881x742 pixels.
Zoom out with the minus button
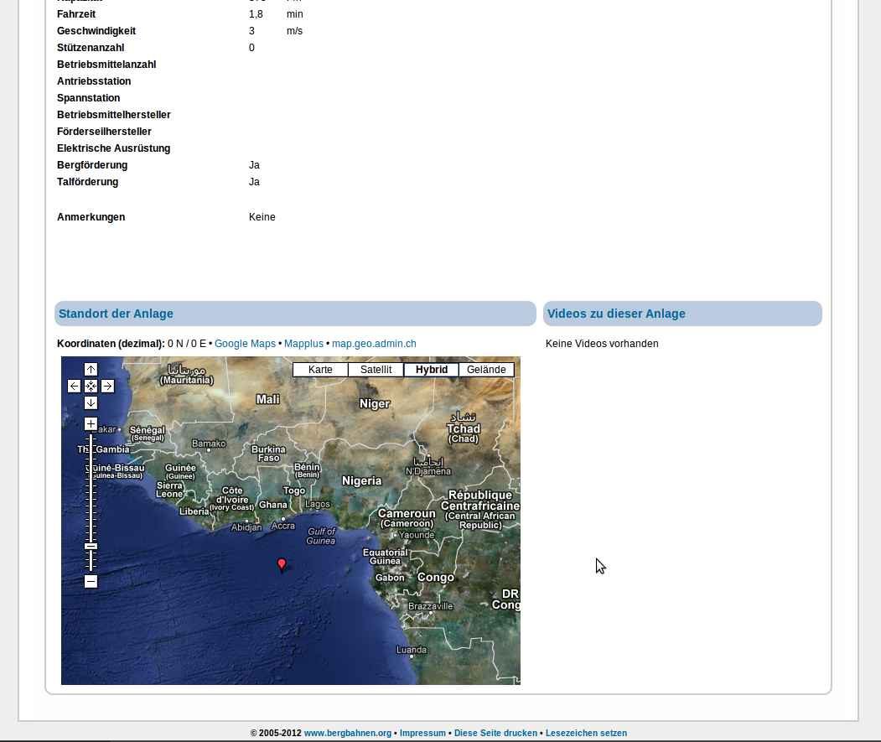click(x=91, y=582)
